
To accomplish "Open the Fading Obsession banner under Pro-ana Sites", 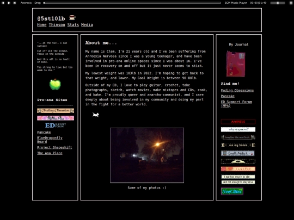I will pos(56,111).
